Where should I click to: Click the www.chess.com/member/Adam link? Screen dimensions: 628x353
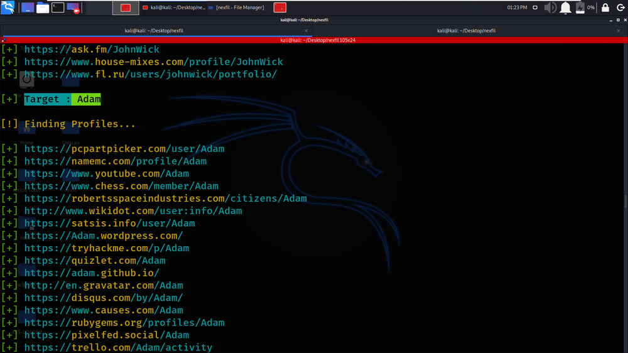pyautogui.click(x=121, y=186)
